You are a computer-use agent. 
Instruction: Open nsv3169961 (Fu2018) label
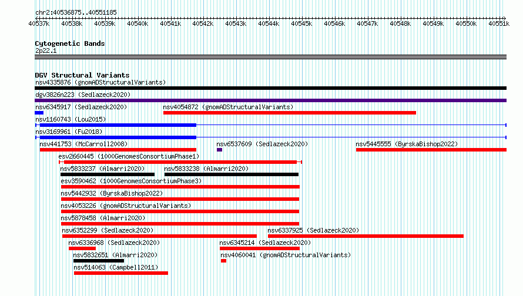(69, 132)
